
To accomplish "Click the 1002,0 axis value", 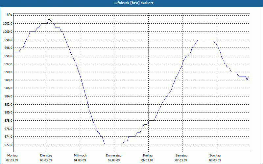I will 8,24.
